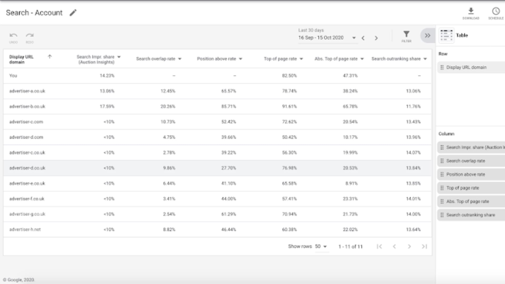Click the Undo icon
This screenshot has width=505, height=284.
(13, 35)
